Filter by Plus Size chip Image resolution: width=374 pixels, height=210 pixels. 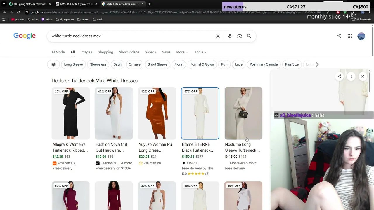point(292,64)
